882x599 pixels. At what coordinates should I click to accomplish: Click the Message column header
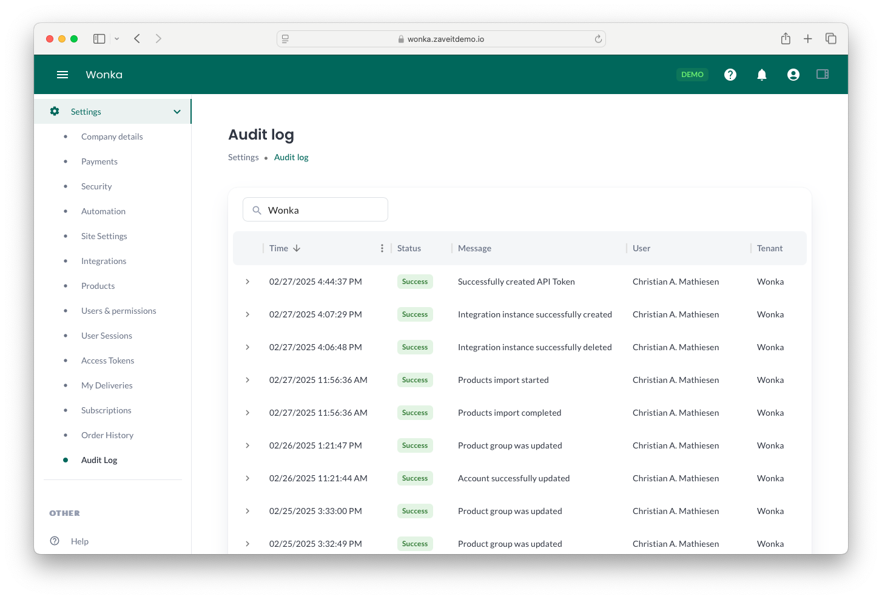pos(474,248)
